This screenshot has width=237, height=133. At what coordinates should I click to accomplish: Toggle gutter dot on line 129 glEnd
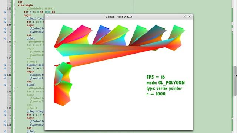click(x=6, y=38)
